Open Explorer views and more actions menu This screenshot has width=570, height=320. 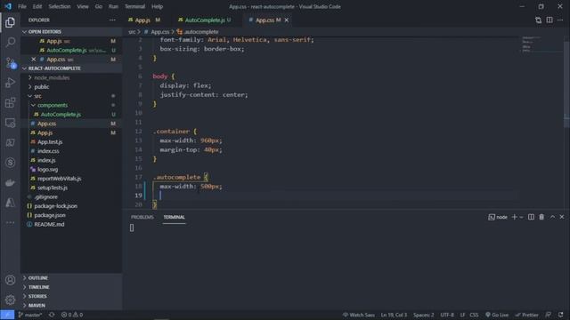(x=112, y=20)
